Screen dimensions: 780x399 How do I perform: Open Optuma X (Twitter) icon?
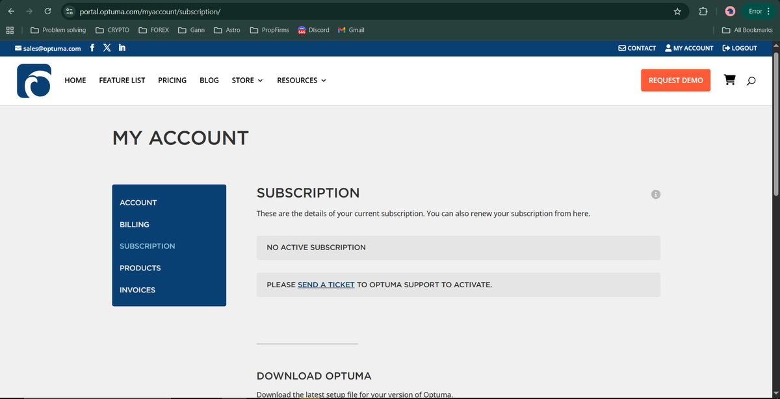107,47
